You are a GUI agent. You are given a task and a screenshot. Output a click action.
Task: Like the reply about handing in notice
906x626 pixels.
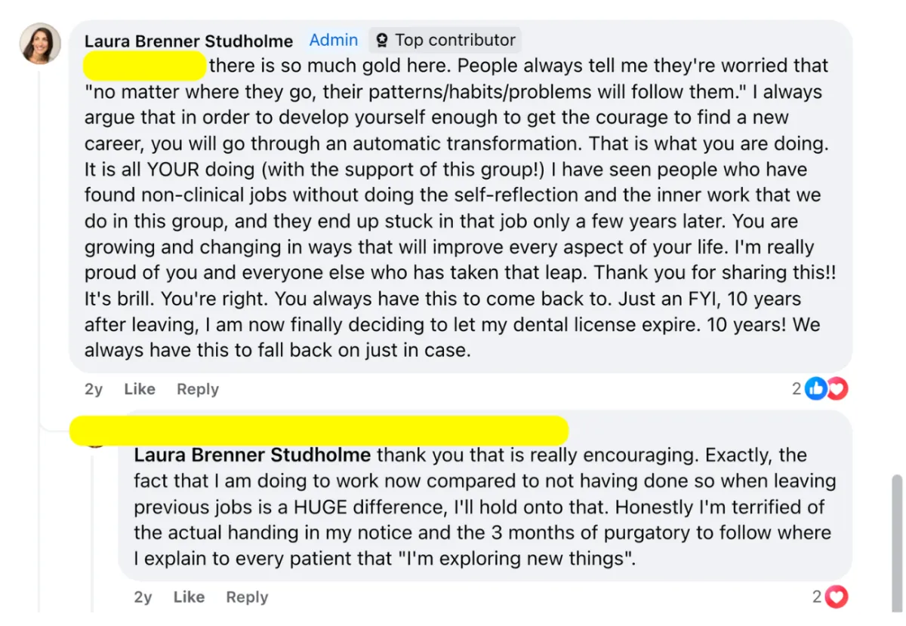[189, 597]
